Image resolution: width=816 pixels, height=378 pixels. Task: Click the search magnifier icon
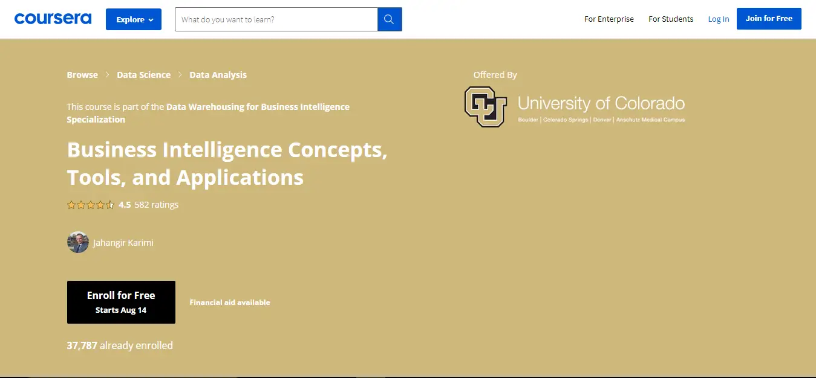click(x=389, y=19)
